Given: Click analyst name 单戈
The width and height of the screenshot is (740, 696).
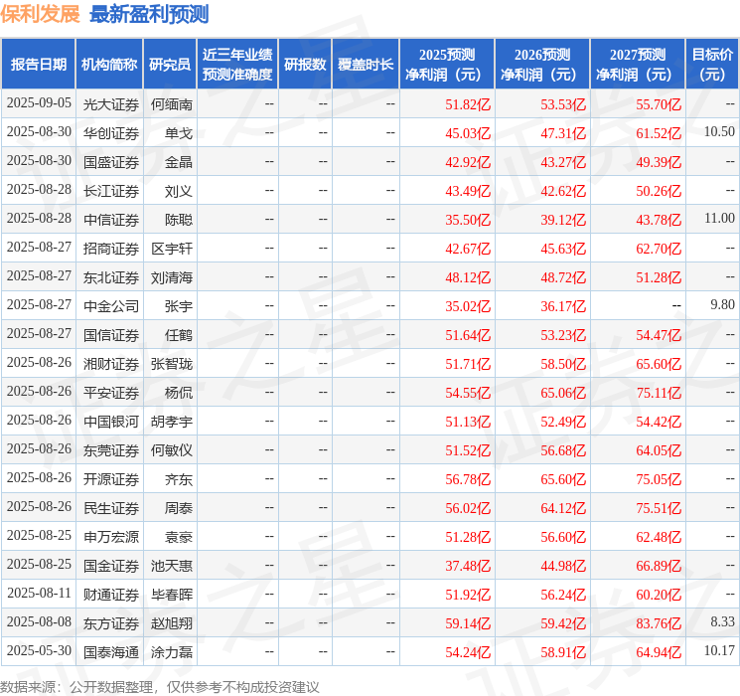Looking at the screenshot, I should [179, 133].
